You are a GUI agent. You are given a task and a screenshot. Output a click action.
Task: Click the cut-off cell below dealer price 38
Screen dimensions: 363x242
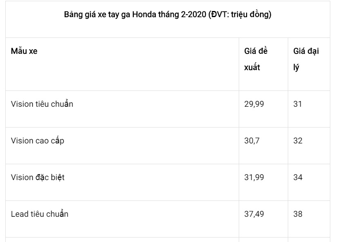[x=309, y=240]
